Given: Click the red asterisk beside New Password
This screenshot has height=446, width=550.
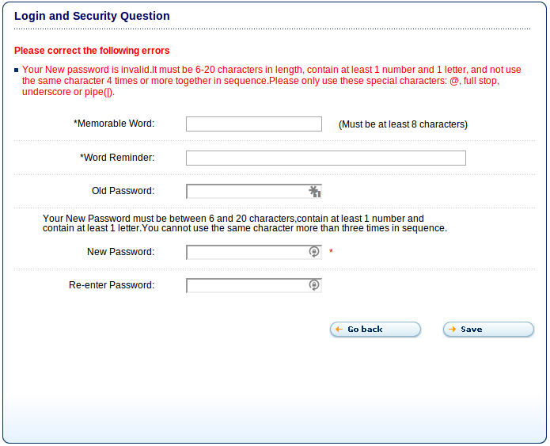Looking at the screenshot, I should click(331, 251).
